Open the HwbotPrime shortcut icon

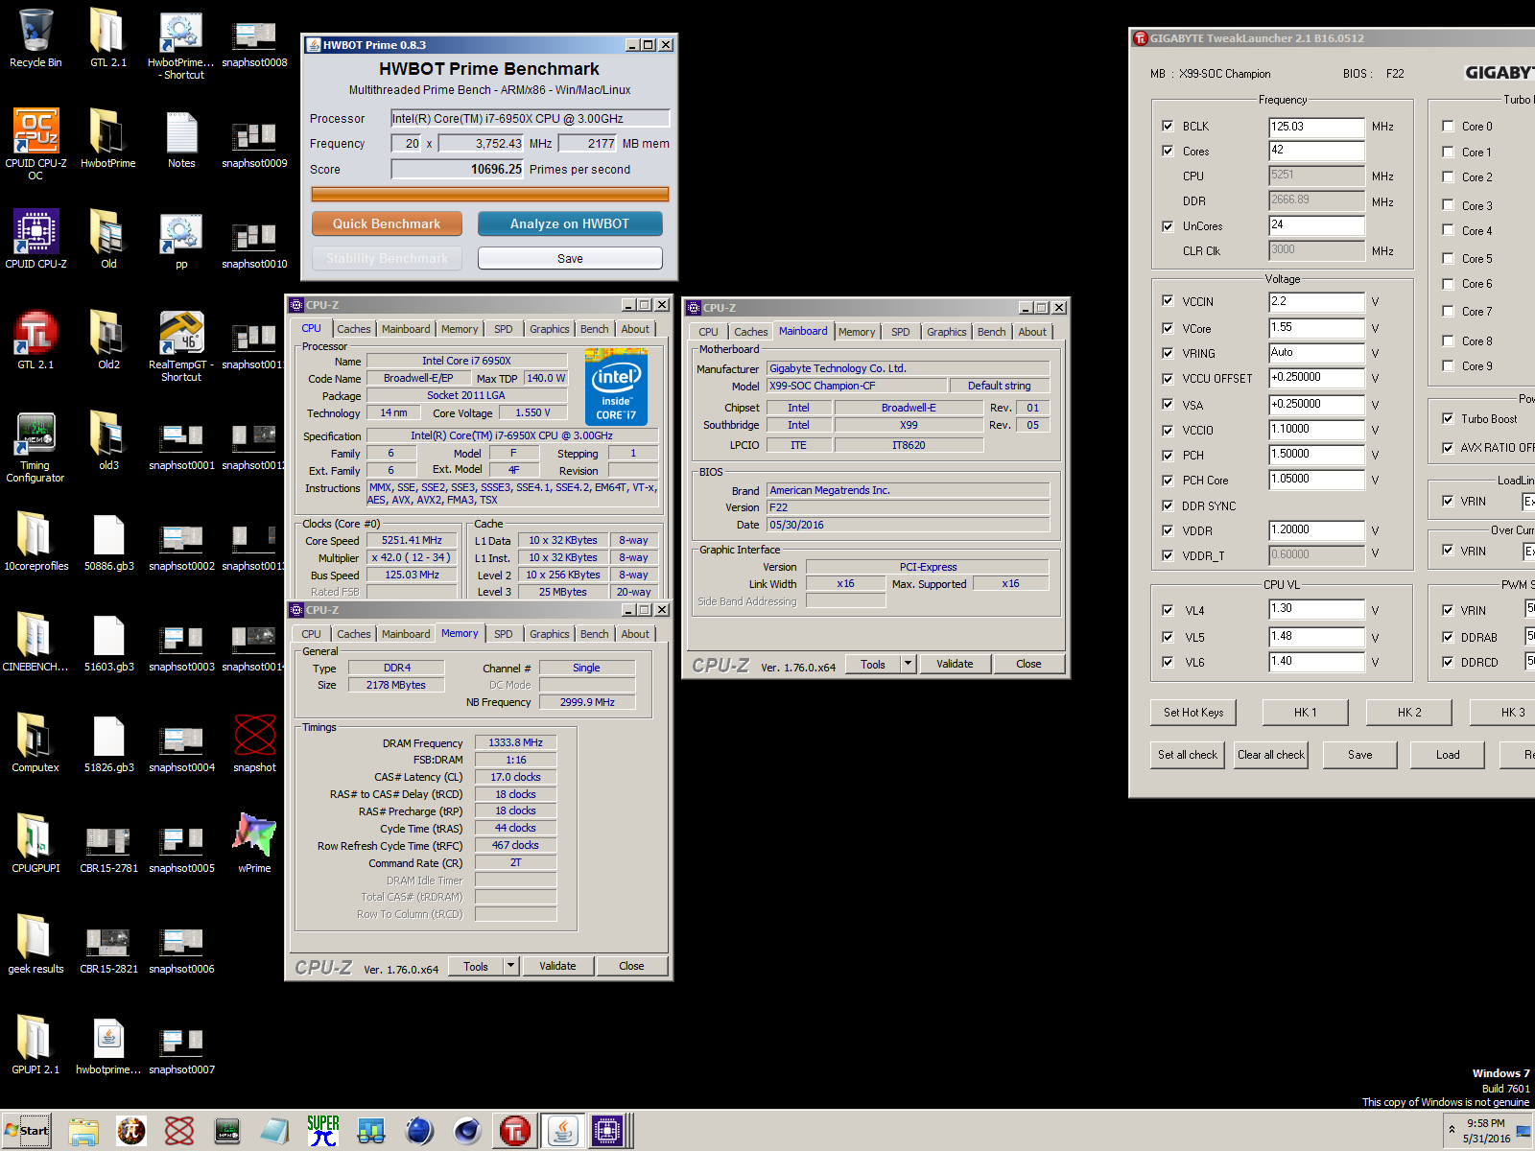[x=181, y=46]
